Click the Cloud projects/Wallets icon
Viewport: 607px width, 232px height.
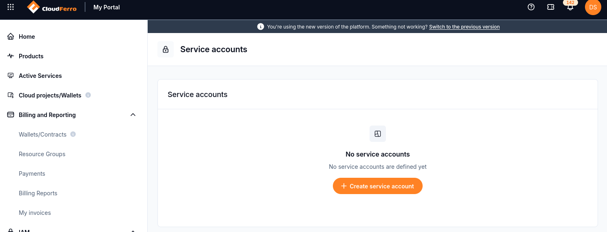point(11,95)
